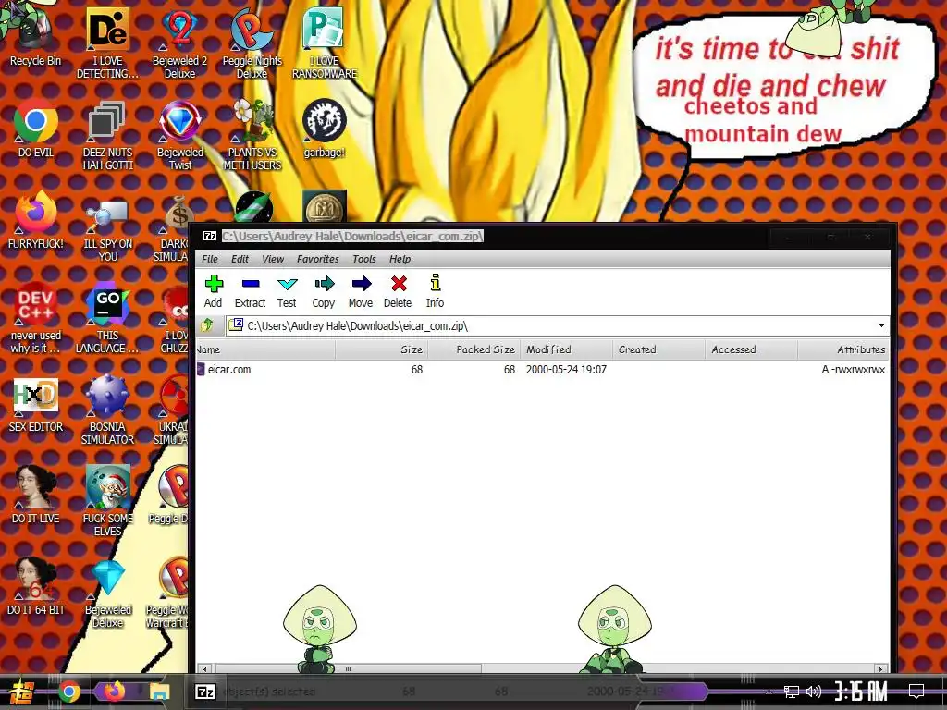Image resolution: width=947 pixels, height=710 pixels.
Task: Click into the 7-Zip path address field
Action: [556, 326]
